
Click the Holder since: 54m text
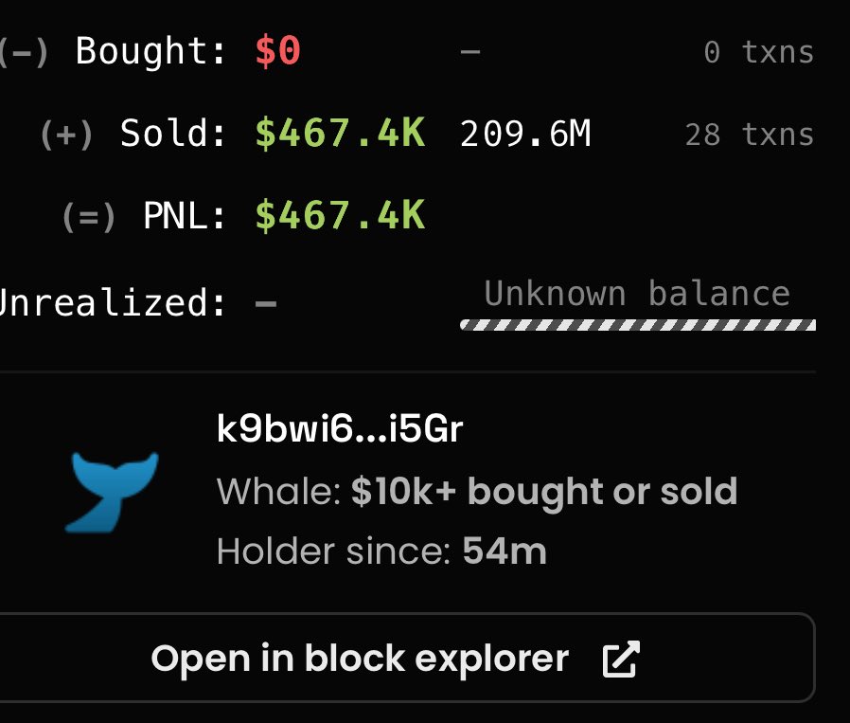click(x=381, y=551)
